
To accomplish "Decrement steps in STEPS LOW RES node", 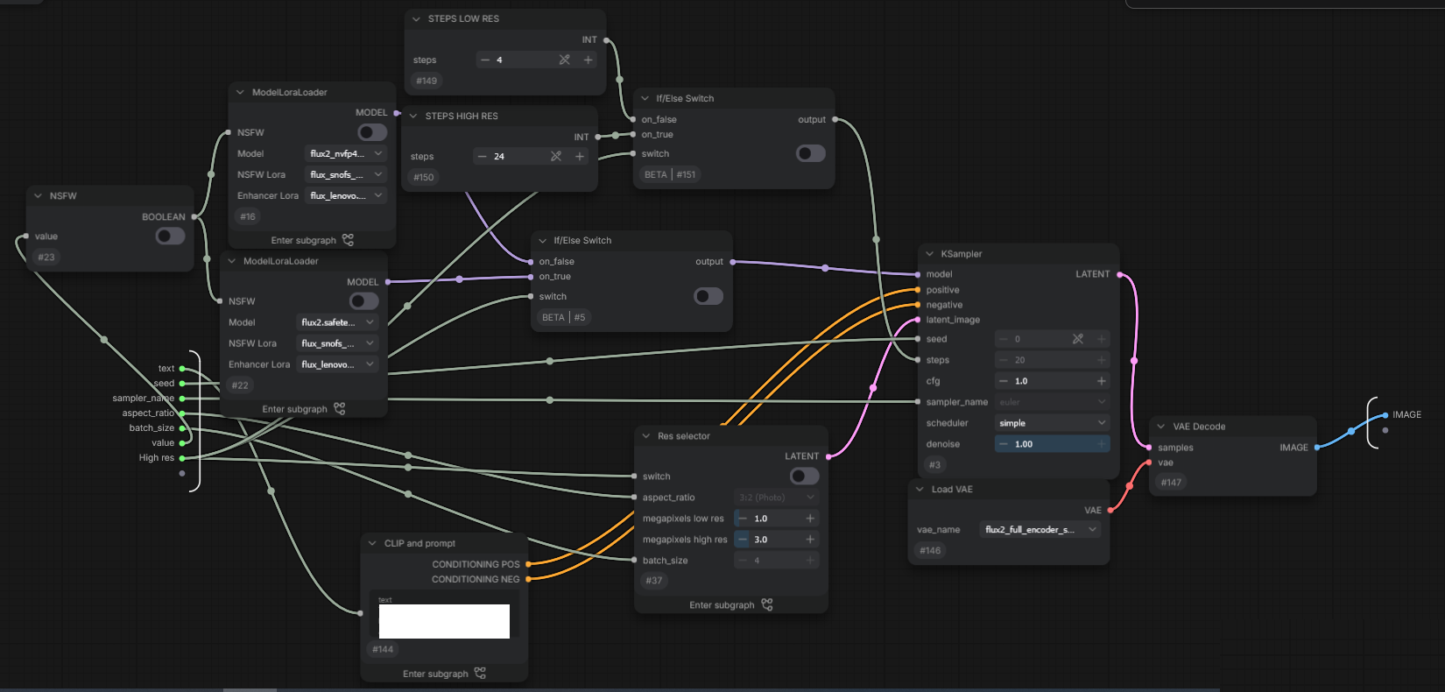I will point(485,60).
